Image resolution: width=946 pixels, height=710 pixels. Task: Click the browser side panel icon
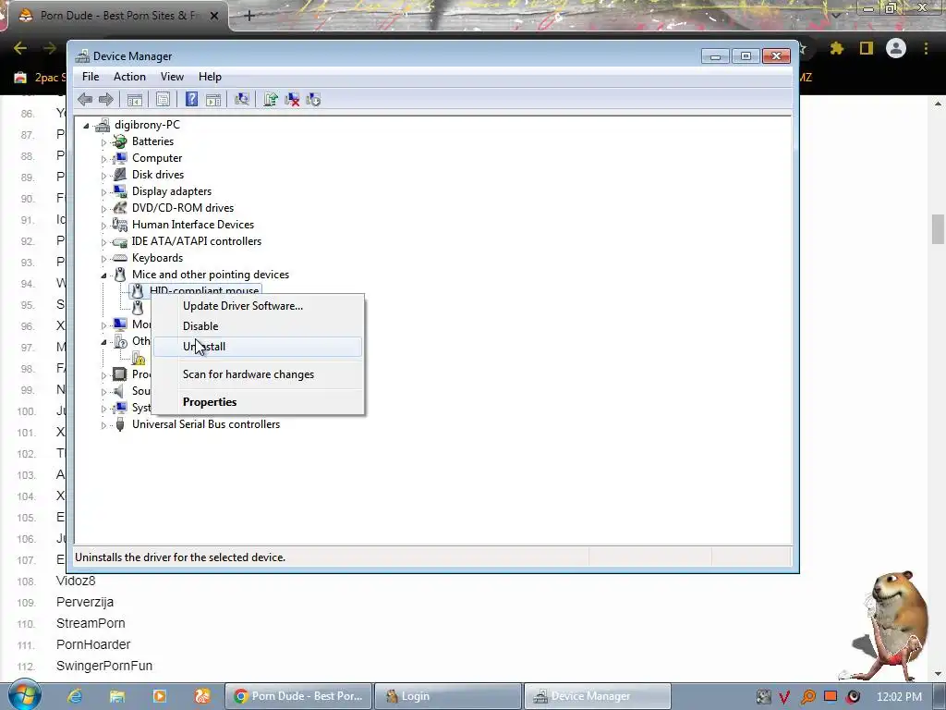pos(867,48)
